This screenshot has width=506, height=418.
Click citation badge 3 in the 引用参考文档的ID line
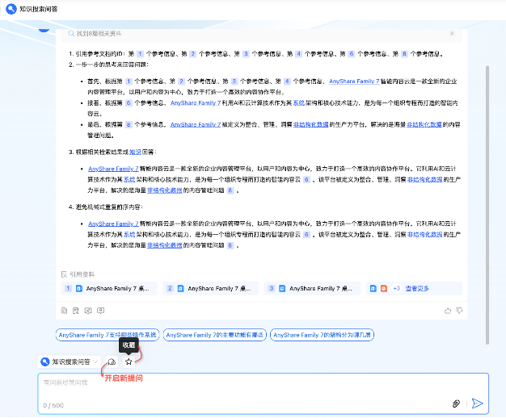click(x=246, y=53)
